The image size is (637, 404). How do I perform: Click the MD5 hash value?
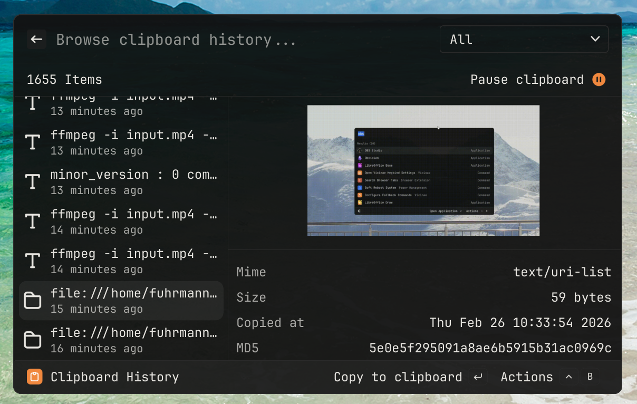pos(490,348)
